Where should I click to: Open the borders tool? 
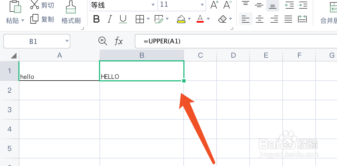(140, 19)
